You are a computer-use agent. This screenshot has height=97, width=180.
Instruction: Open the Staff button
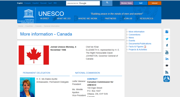tap(141, 3)
